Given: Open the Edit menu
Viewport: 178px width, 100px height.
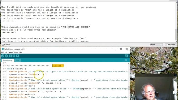Looking at the screenshot, I should coord(6,52).
